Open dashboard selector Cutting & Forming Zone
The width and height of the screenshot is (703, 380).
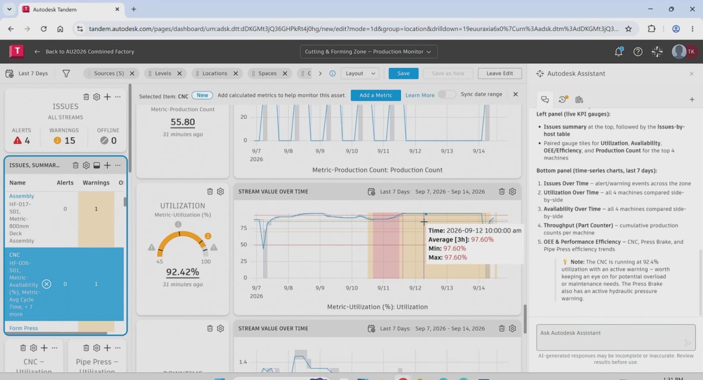coord(369,52)
